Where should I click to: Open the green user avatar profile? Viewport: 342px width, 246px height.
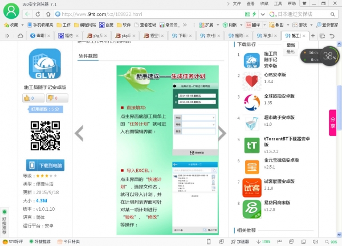click(11, 11)
